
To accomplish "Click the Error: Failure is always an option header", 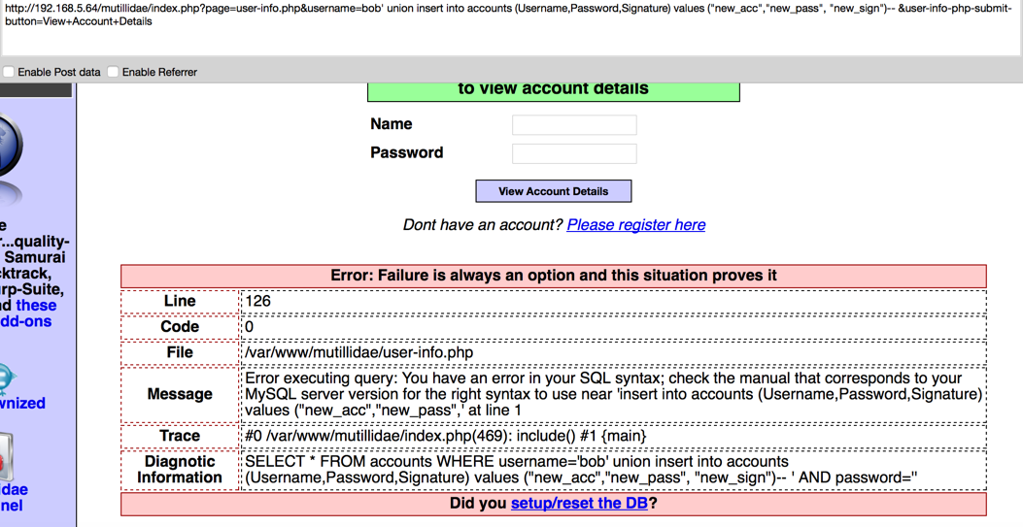I will click(553, 276).
